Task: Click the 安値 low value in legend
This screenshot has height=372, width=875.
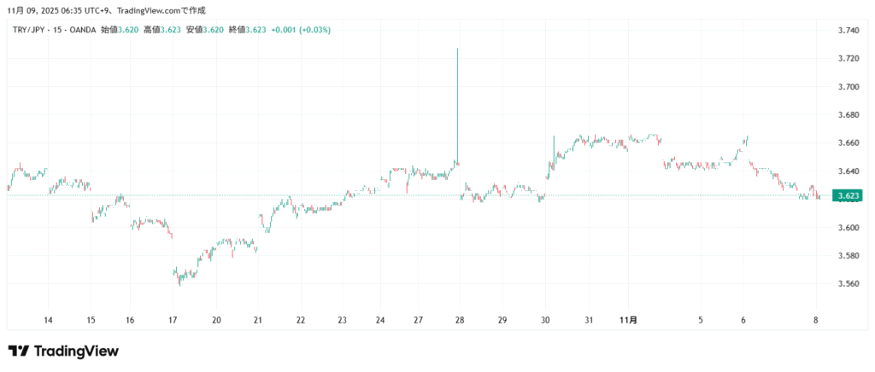Action: point(211,30)
